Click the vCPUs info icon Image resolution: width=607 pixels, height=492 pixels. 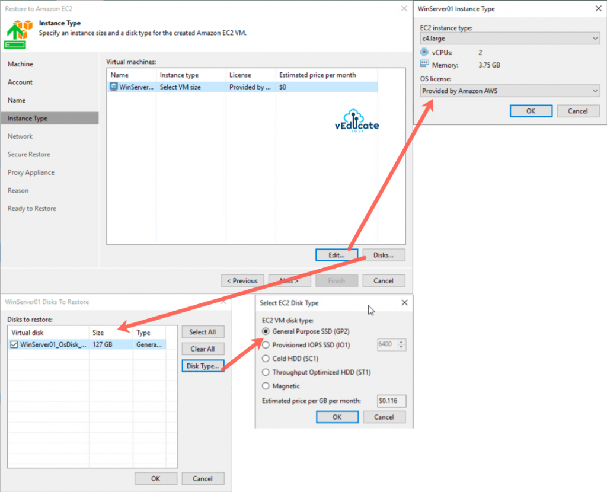[423, 52]
